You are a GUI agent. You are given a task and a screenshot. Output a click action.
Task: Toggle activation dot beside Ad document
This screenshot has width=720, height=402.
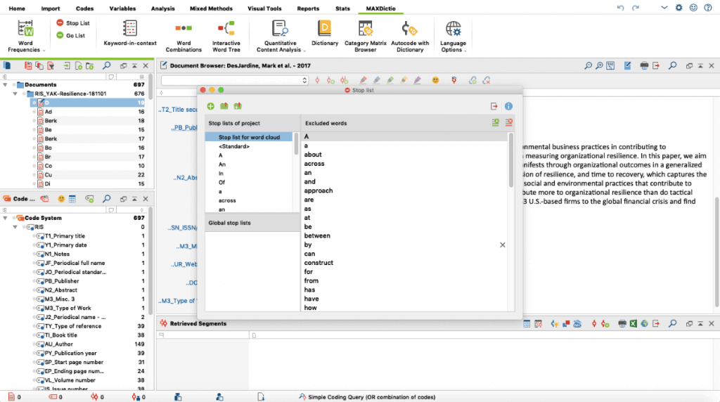tap(34, 112)
